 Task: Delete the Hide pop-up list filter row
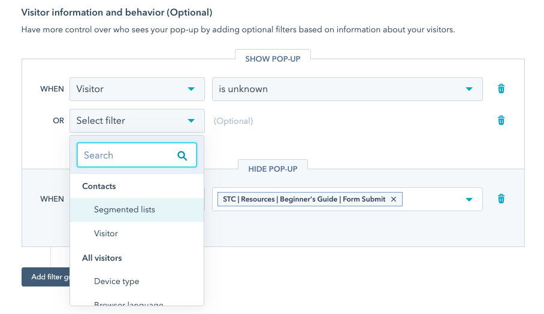(x=501, y=199)
